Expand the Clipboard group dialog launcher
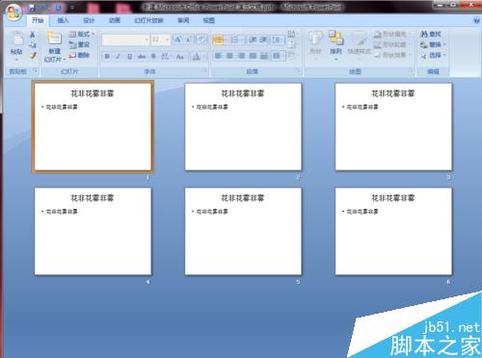 click(x=36, y=71)
